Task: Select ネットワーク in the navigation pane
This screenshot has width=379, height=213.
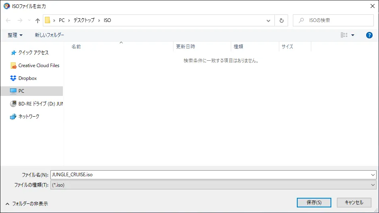Action: [x=29, y=117]
